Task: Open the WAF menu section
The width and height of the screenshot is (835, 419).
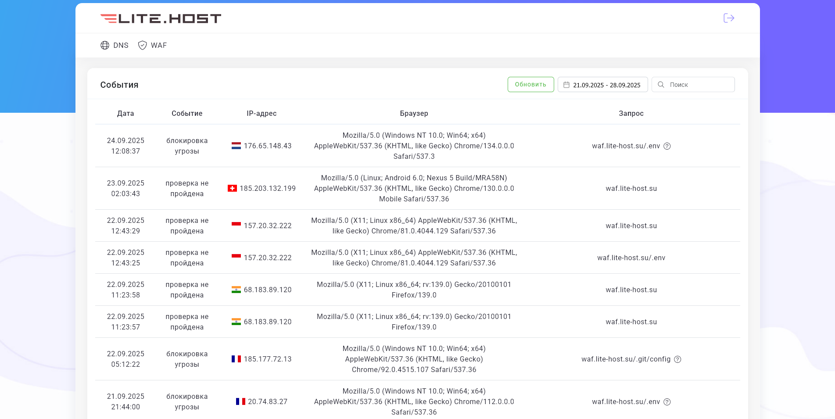Action: click(152, 45)
